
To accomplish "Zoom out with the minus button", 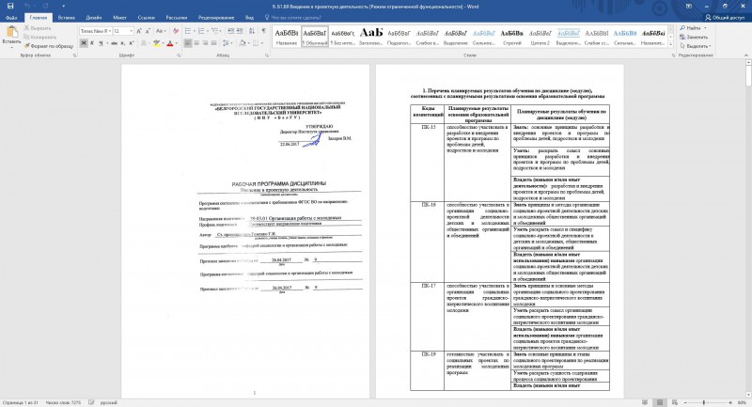I will 685,402.
